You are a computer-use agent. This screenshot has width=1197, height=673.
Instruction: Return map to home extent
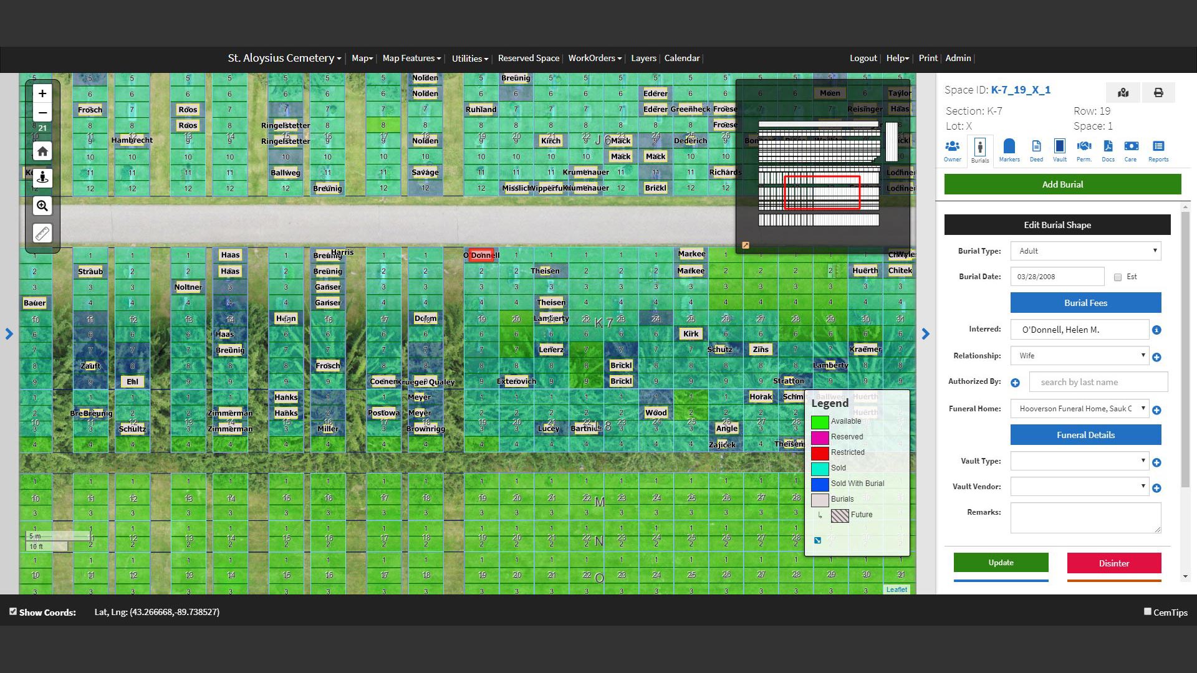point(42,151)
